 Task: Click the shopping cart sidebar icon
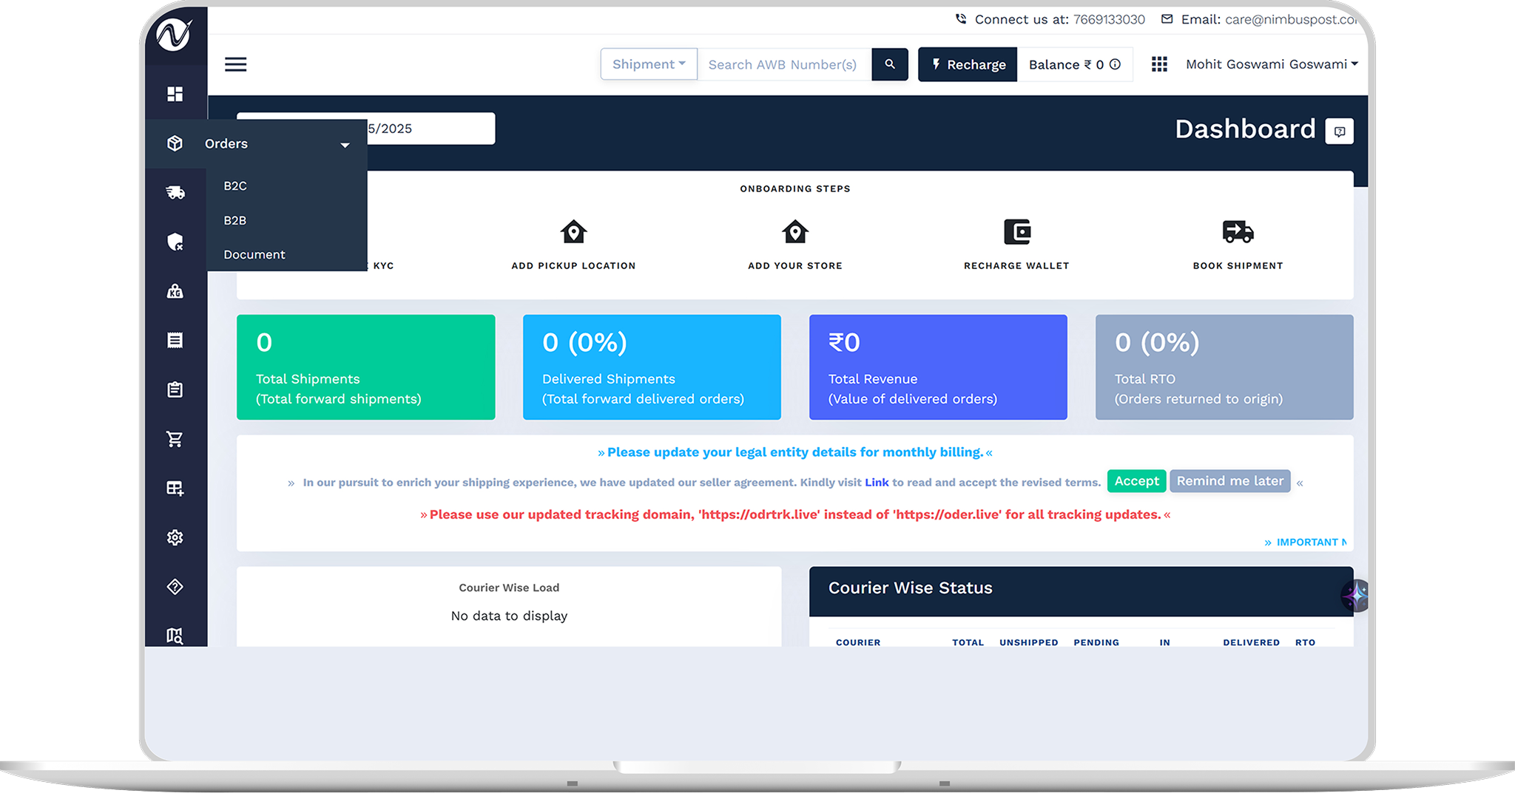coord(175,439)
